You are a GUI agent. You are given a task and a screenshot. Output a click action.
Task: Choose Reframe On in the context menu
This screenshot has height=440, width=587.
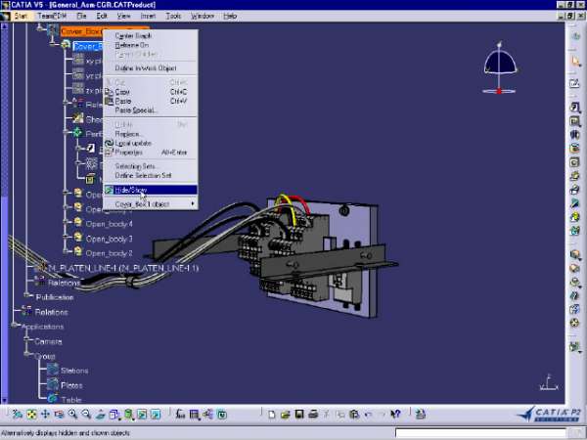click(x=151, y=45)
